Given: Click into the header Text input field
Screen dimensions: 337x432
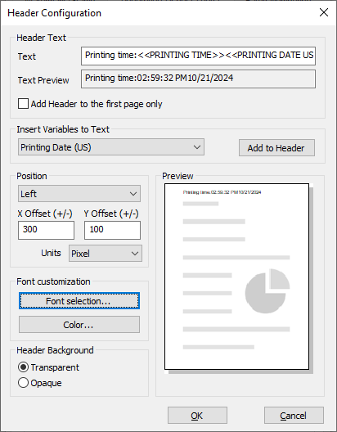Looking at the screenshot, I should click(x=198, y=56).
